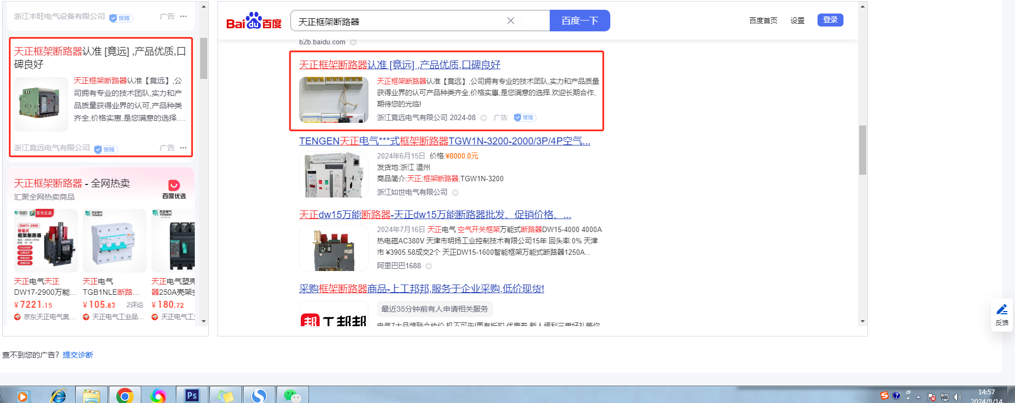Image resolution: width=1015 pixels, height=403 pixels.
Task: Open more options for the mobile 竟远 ad
Action: click(x=183, y=148)
